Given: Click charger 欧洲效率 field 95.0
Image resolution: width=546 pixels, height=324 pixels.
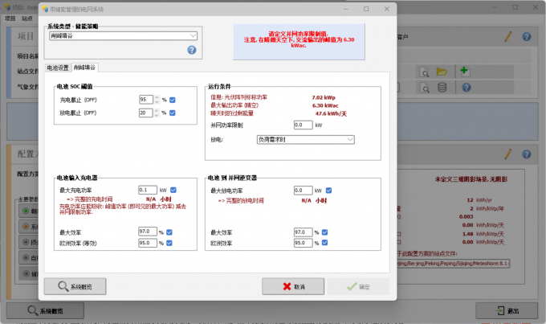Looking at the screenshot, I should coord(148,243).
